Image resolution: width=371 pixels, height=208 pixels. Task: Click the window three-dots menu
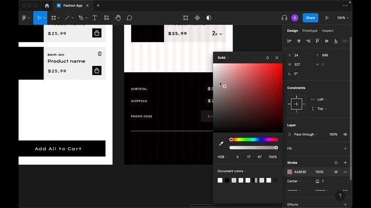coord(345,6)
